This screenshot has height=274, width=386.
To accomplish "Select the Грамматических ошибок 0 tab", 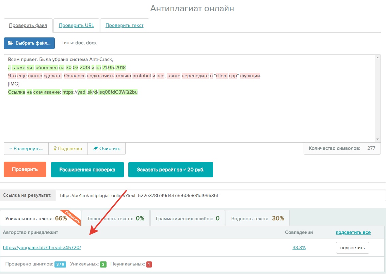I will 188,219.
